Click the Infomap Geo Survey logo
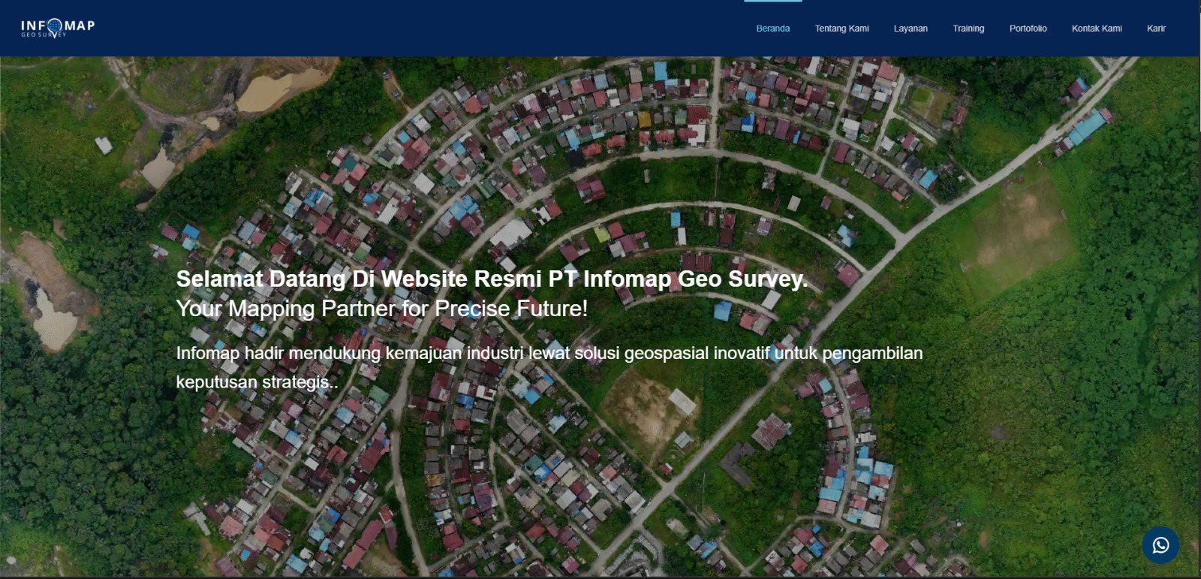Screen dimensions: 1201x579 click(58, 29)
